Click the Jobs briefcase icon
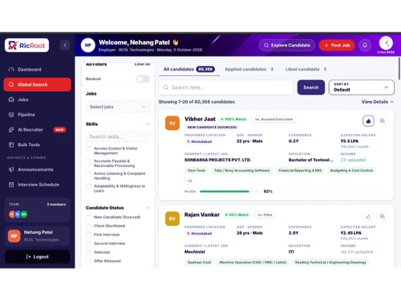The image size is (401, 301). pos(11,100)
